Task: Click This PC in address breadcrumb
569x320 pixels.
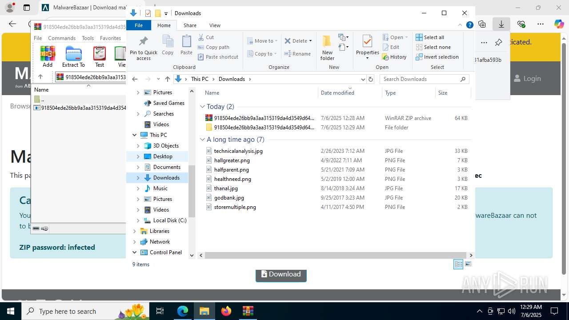Action: [200, 79]
